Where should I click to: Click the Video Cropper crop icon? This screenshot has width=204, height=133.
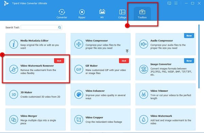coord(79,119)
